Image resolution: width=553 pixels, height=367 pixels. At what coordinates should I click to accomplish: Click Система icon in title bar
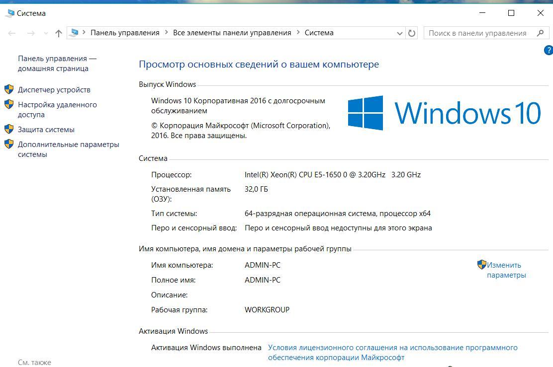click(x=10, y=13)
